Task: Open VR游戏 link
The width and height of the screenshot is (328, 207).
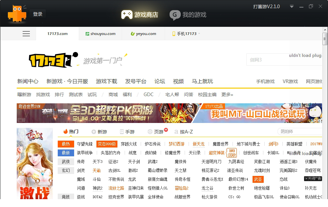Action: pos(290,81)
